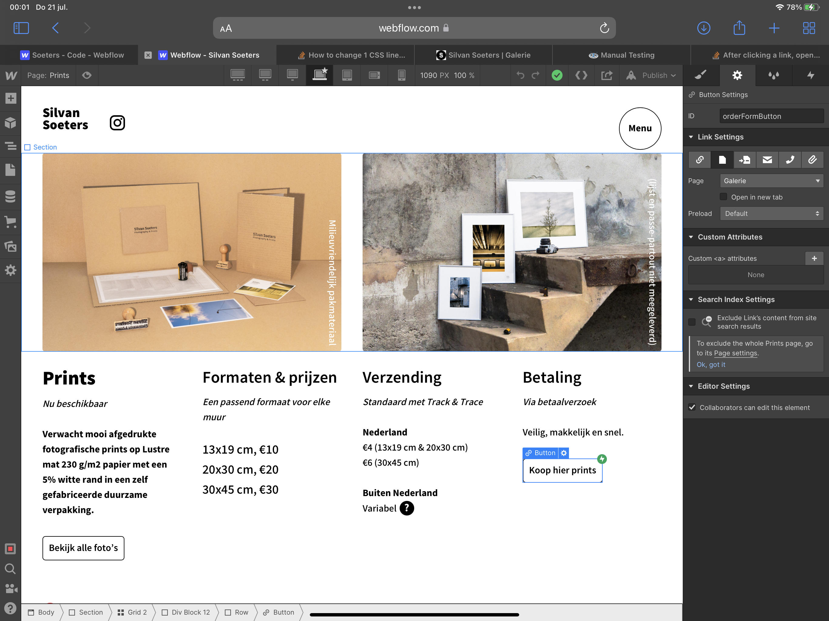The image size is (829, 621).
Task: Enable Open in new tab checkbox
Action: pyautogui.click(x=723, y=196)
